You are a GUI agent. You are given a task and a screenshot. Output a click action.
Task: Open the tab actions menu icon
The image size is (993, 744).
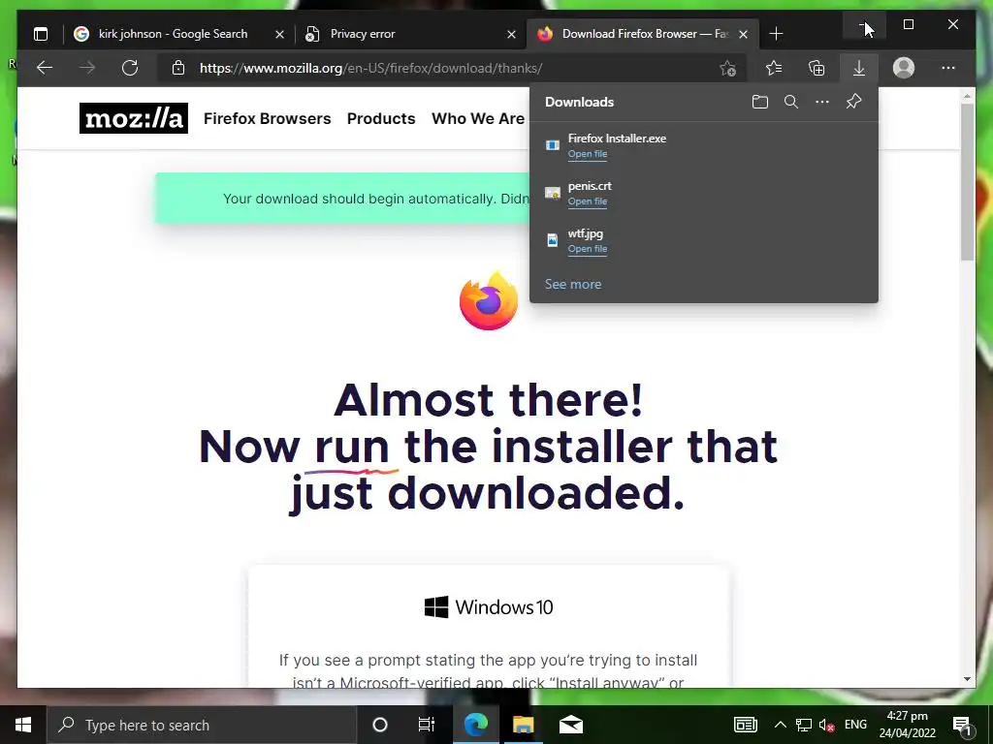pos(41,34)
